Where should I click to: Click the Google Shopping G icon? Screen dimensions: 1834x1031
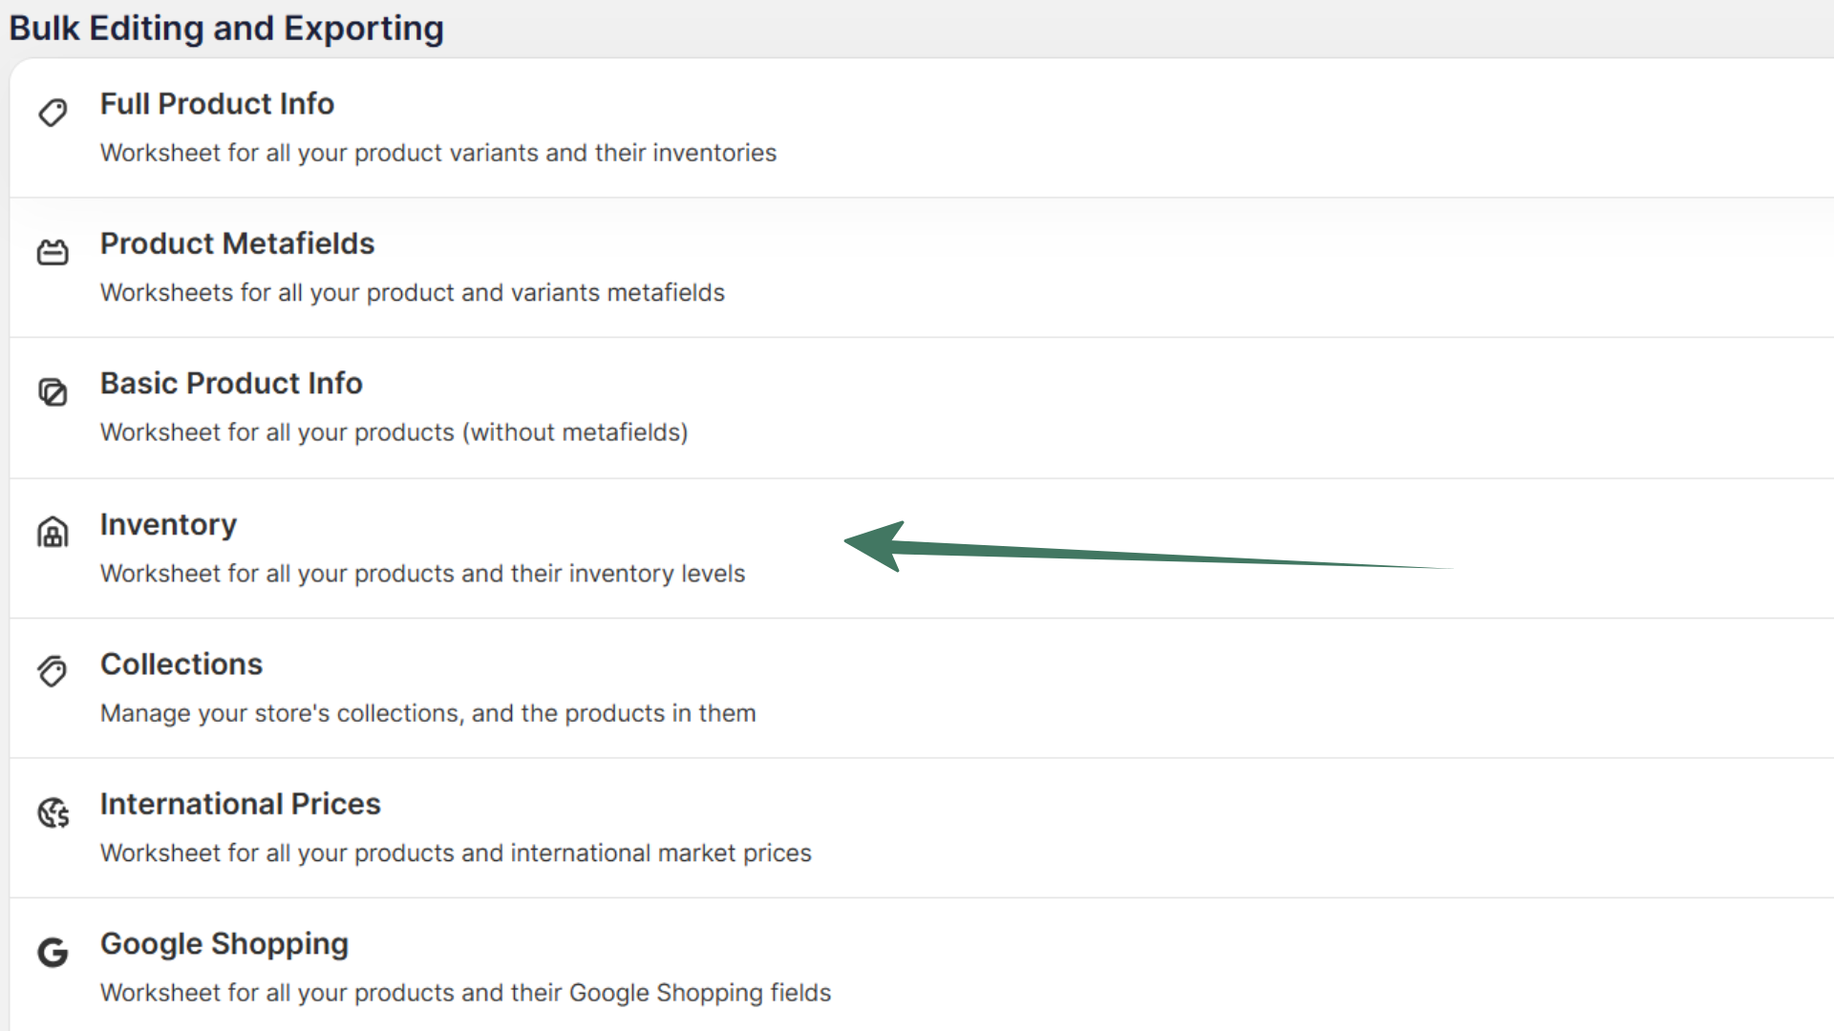(53, 952)
